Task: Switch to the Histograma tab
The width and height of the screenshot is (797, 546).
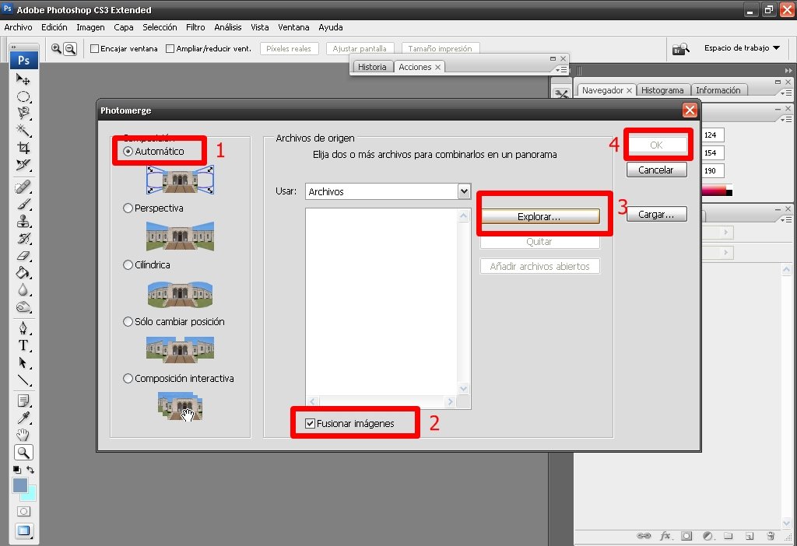Action: coord(662,90)
